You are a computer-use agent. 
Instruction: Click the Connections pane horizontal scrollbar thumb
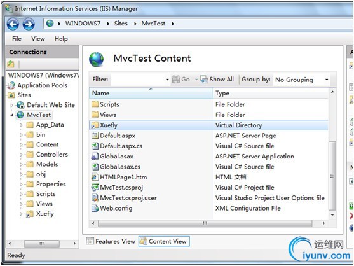[42, 244]
